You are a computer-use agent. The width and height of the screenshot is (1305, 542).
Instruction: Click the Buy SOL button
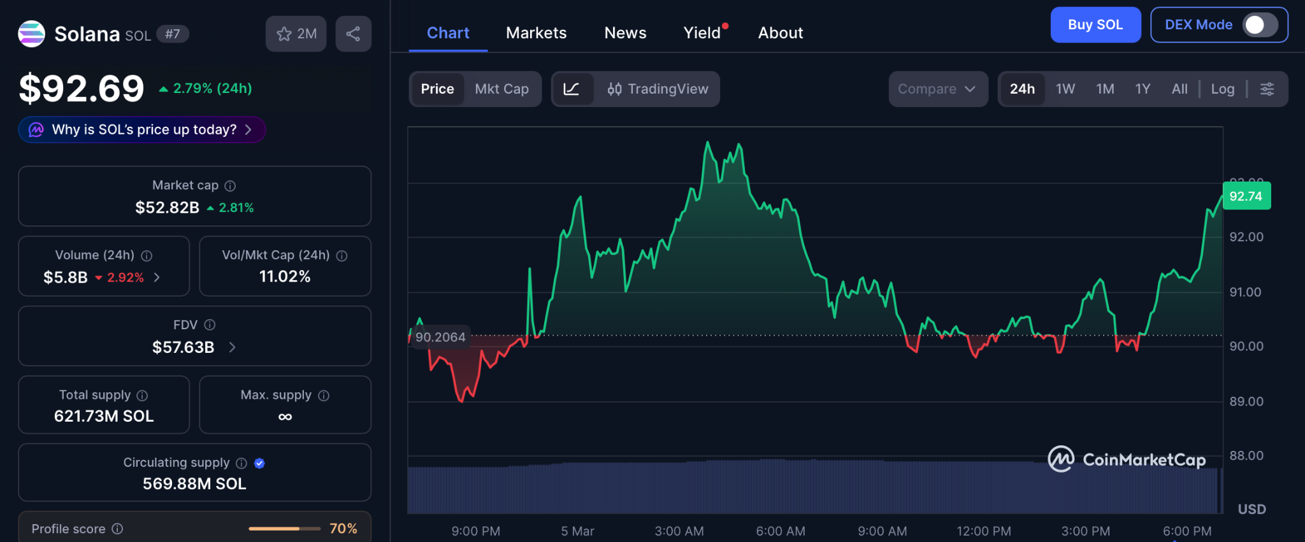click(1095, 25)
